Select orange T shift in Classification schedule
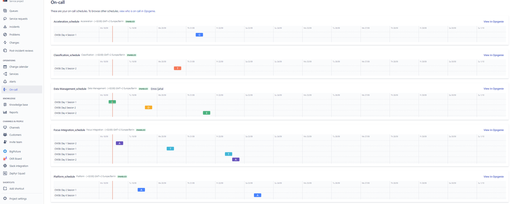Image resolution: width=516 pixels, height=204 pixels. tap(177, 68)
